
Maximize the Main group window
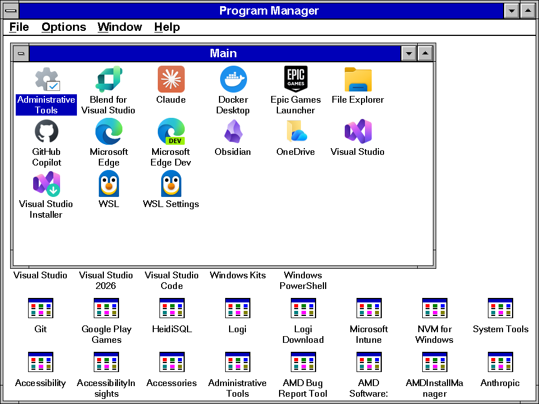pos(425,54)
